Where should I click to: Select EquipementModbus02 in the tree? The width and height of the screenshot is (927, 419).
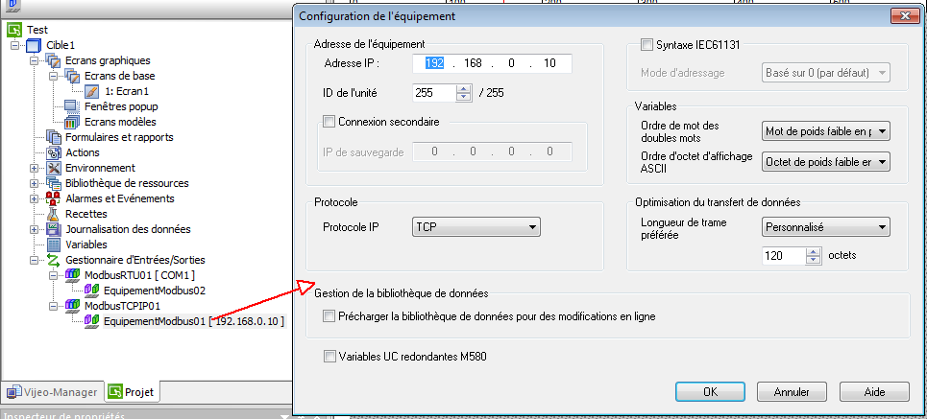pos(155,291)
